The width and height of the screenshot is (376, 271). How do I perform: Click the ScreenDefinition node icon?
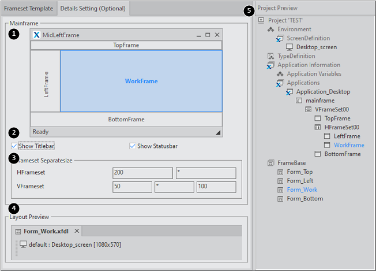[280, 38]
